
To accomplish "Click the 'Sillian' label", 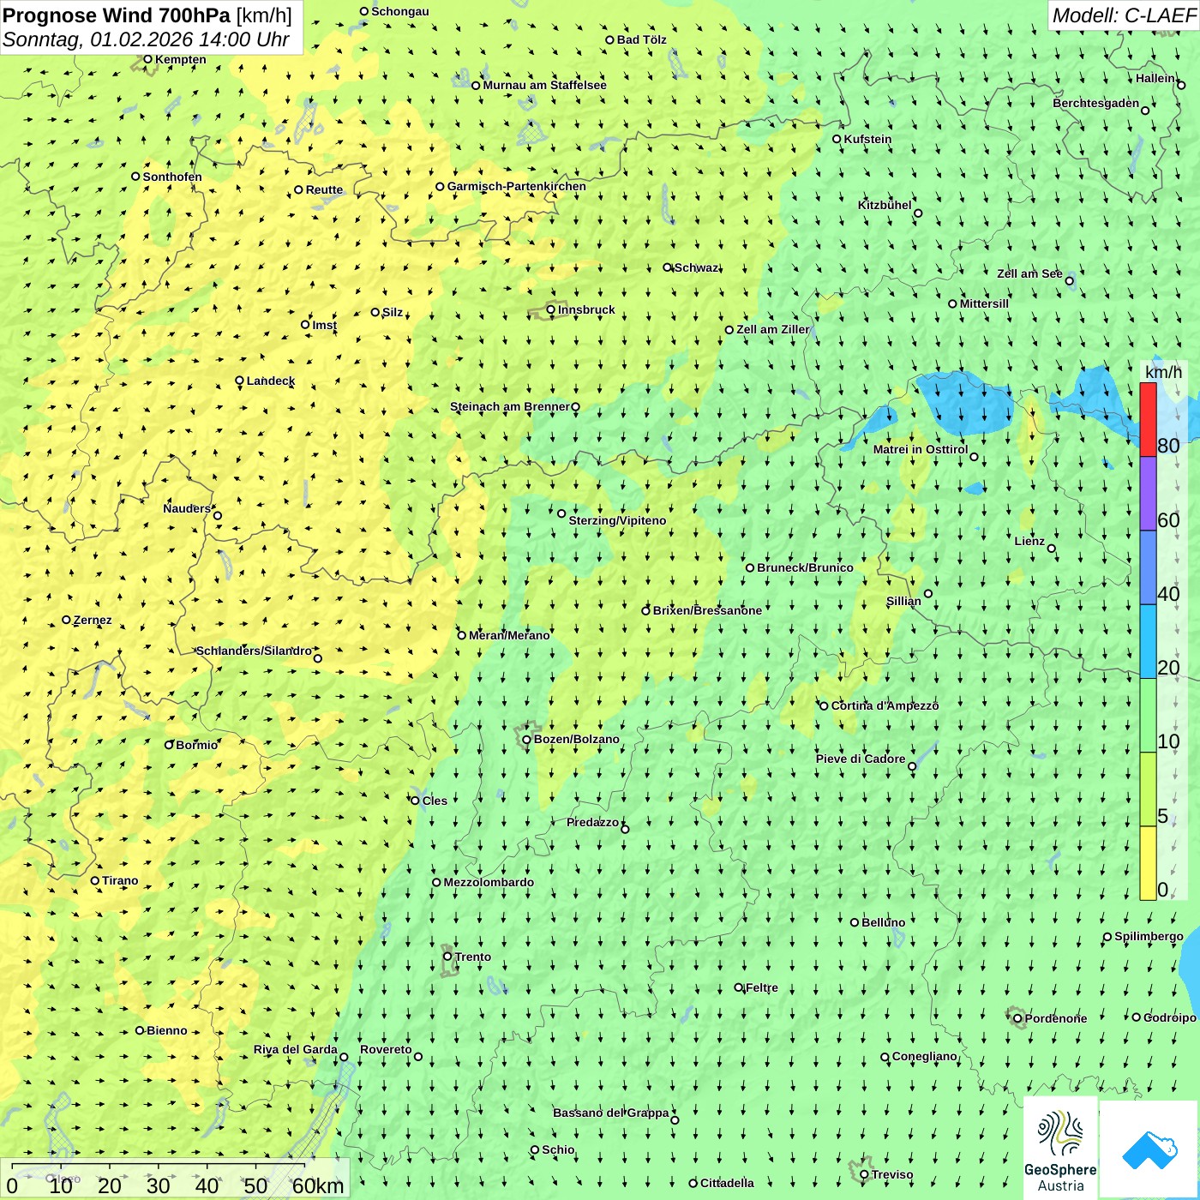I will coord(903,601).
